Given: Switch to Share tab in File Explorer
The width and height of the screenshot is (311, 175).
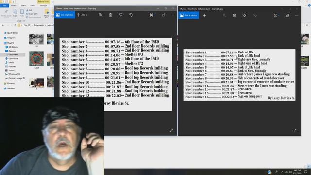Looking at the screenshot, I should [23, 5].
